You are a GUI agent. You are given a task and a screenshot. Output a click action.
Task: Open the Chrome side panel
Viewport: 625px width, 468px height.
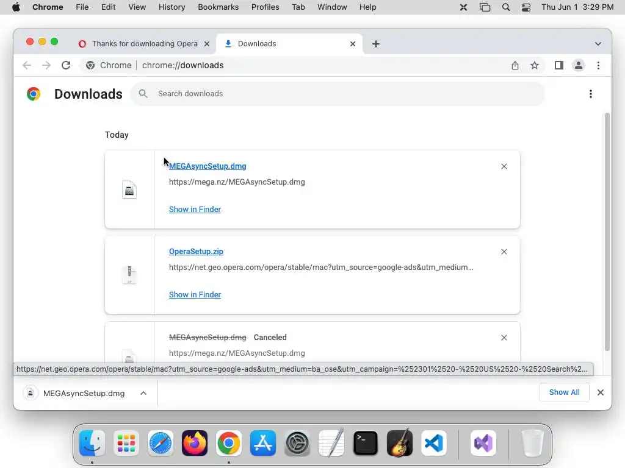coord(559,65)
